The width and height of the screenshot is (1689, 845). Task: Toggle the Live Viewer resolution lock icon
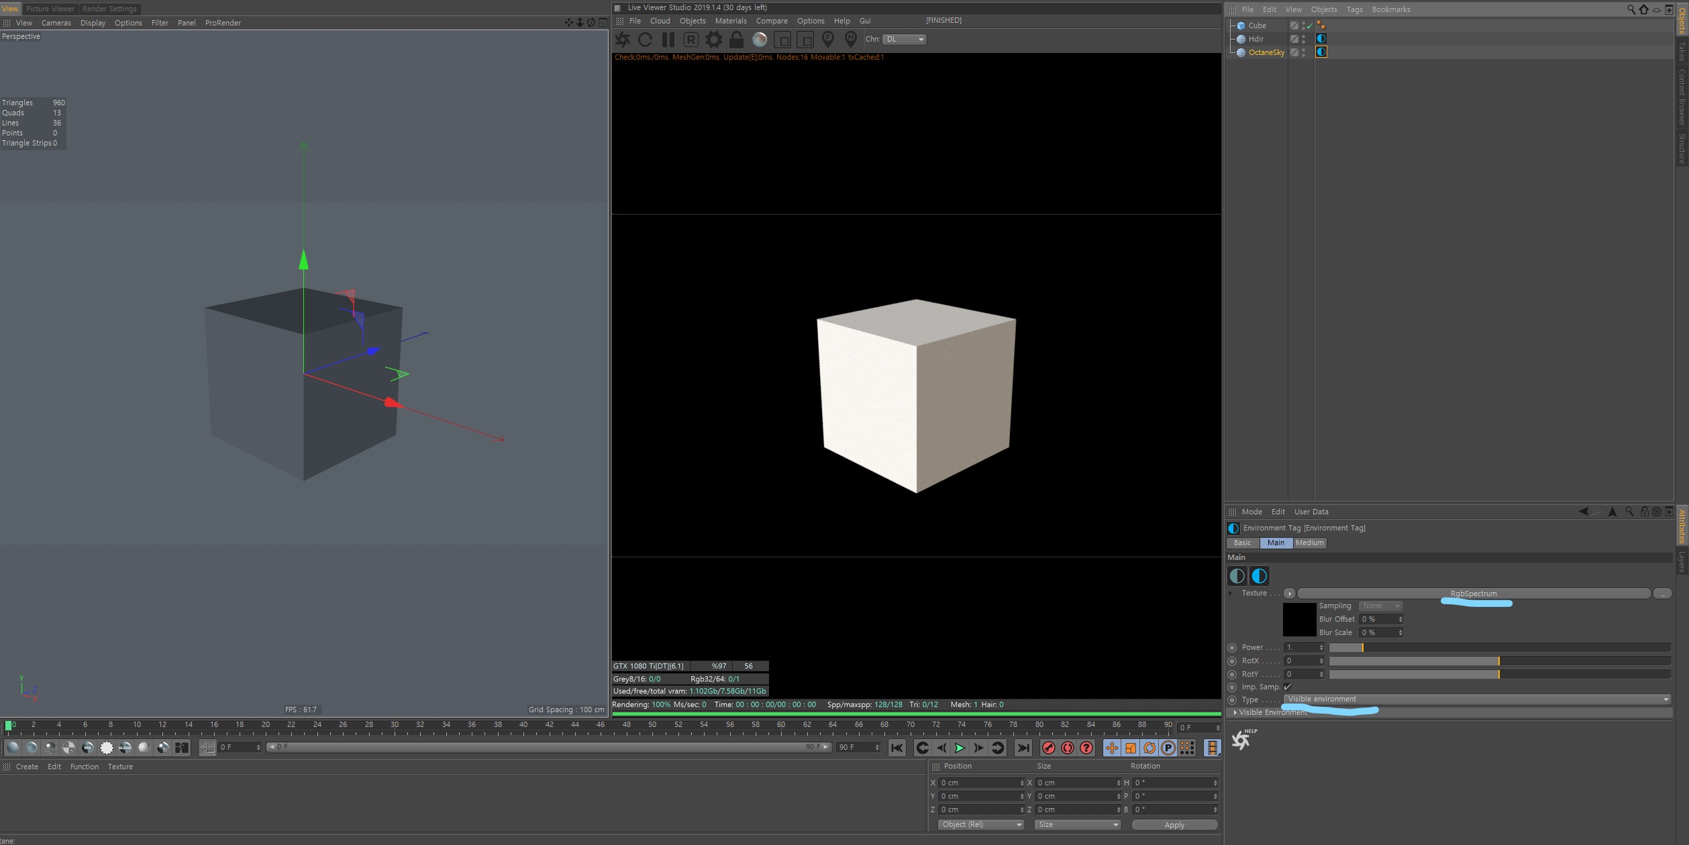(736, 40)
